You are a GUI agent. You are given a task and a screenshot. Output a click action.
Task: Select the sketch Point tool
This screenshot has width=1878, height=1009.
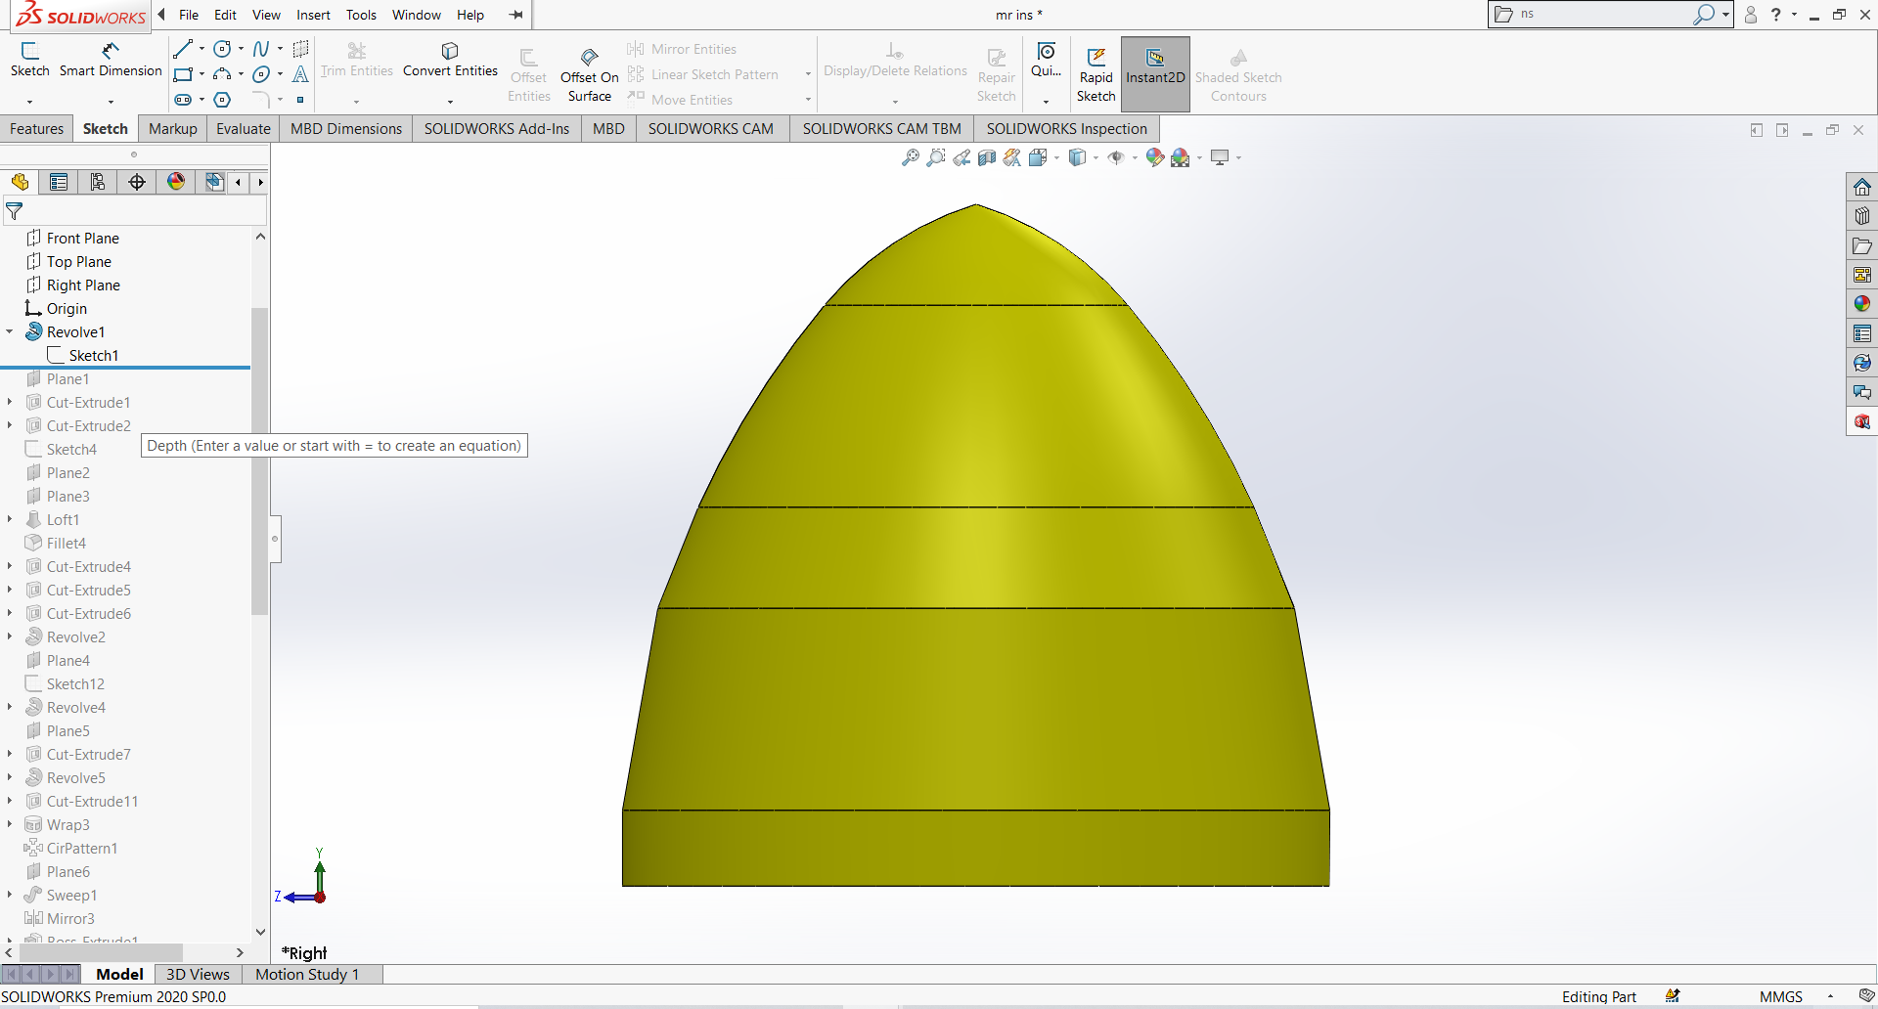(x=300, y=100)
